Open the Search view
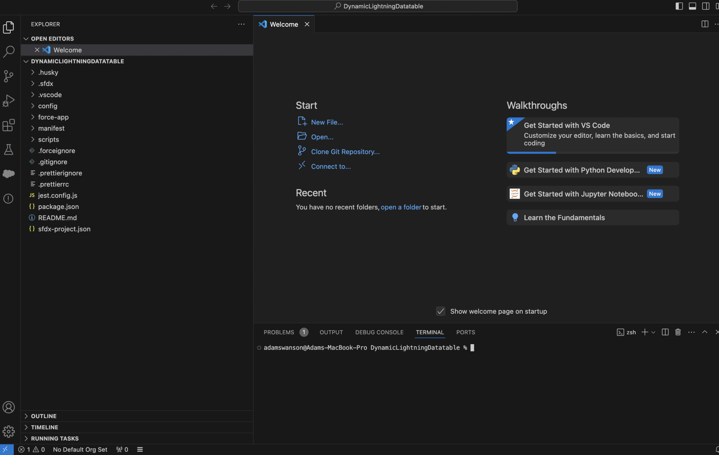The image size is (719, 455). tap(9, 51)
